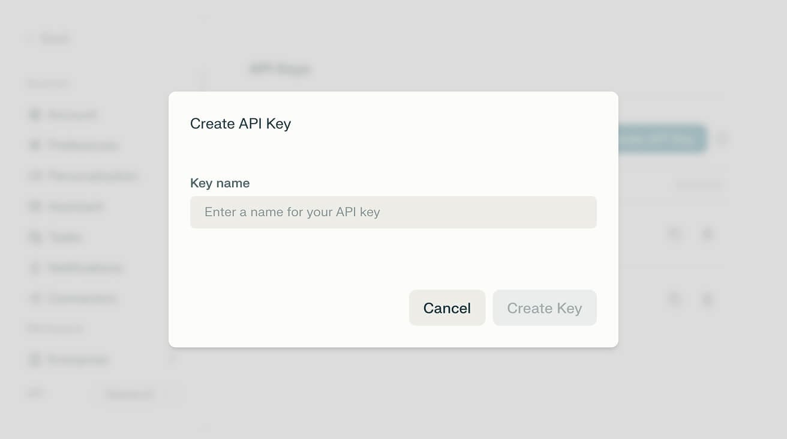The width and height of the screenshot is (787, 439).
Task: Click the second key row's left action icon
Action: (675, 299)
